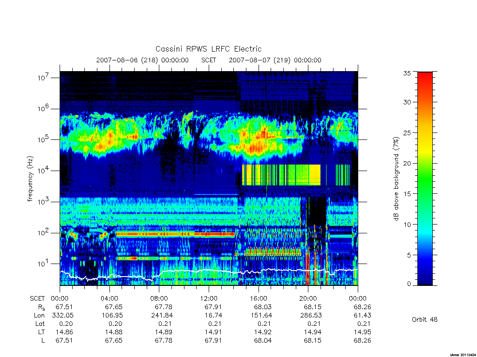The height and width of the screenshot is (357, 477).
Task: Click the 16:00 SCET time tick label
Action: click(258, 298)
